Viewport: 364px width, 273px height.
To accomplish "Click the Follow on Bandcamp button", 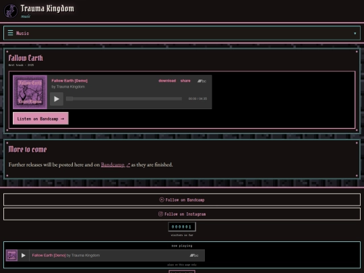I will (x=182, y=200).
